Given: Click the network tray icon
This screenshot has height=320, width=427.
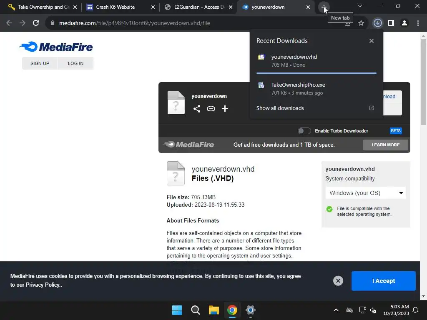Looking at the screenshot, I should pyautogui.click(x=362, y=310).
